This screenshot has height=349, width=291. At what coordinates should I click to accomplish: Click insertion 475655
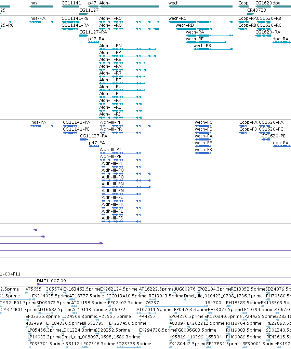27,293
